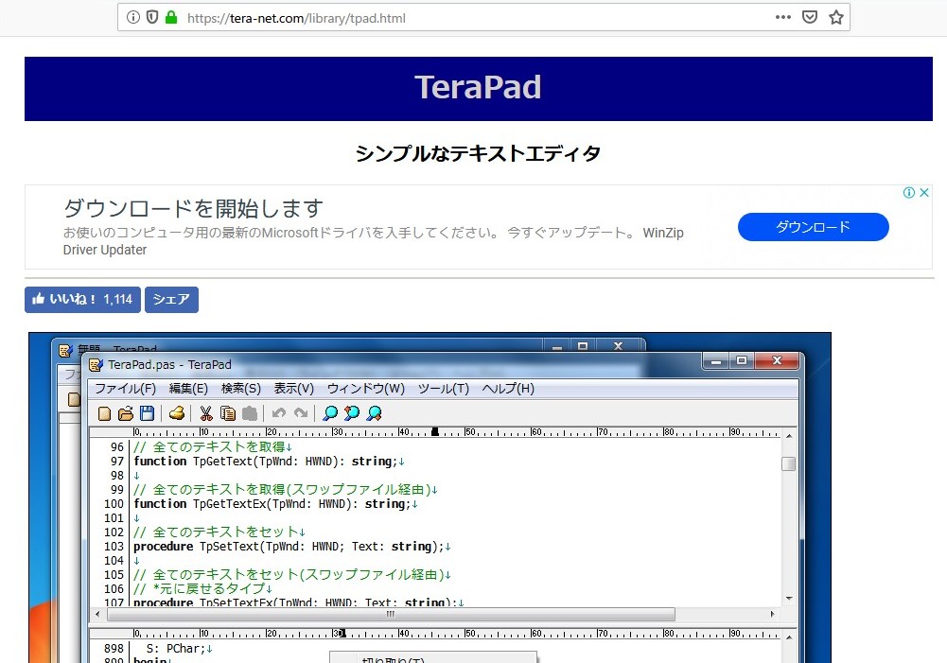This screenshot has width=947, height=663.
Task: Click the blue ダウンロード ad button
Action: tap(813, 227)
